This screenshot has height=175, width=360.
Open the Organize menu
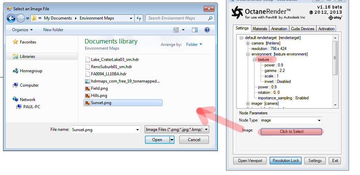click(22, 30)
